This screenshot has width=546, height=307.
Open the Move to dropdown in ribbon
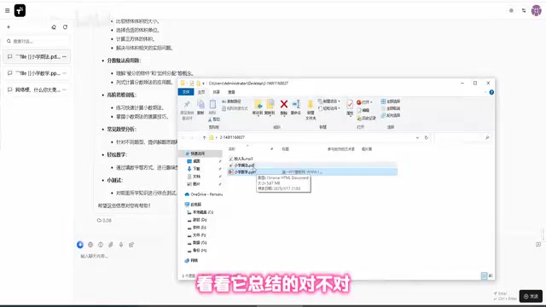258,107
